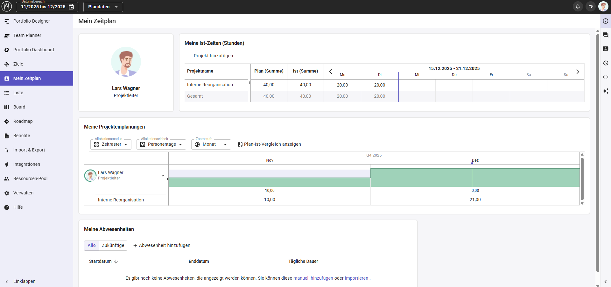Navigate to Ressourcen-Pool menu item
611x287 pixels.
tap(30, 178)
